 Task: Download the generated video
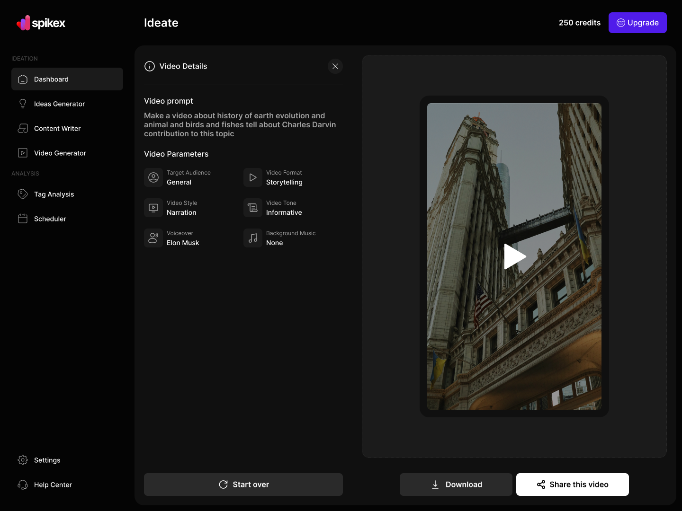click(x=456, y=485)
